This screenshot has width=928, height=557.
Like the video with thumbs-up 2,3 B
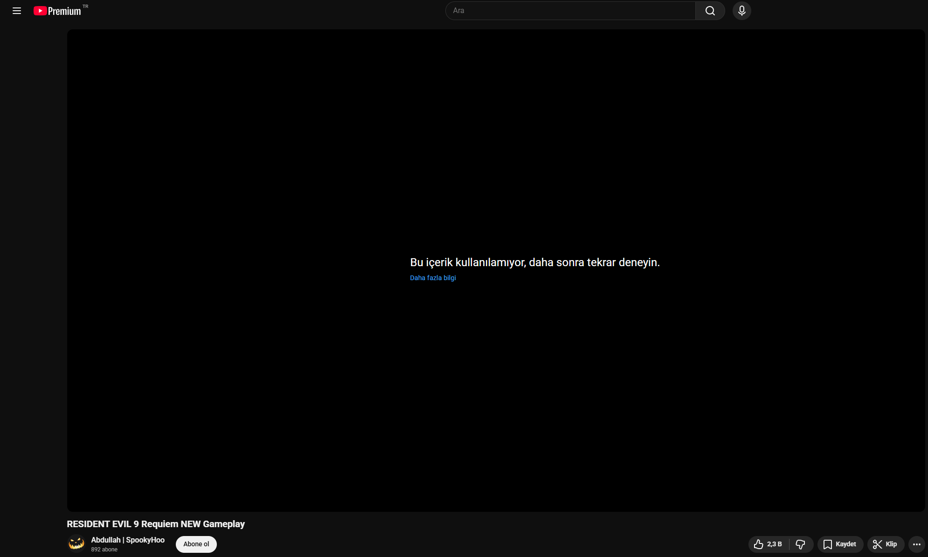(x=769, y=544)
